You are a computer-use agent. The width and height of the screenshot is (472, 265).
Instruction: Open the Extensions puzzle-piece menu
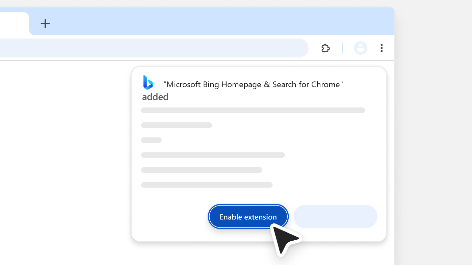(325, 48)
